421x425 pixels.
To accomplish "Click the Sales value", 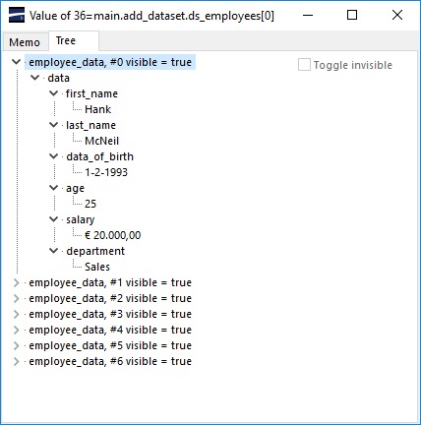I will [x=97, y=267].
